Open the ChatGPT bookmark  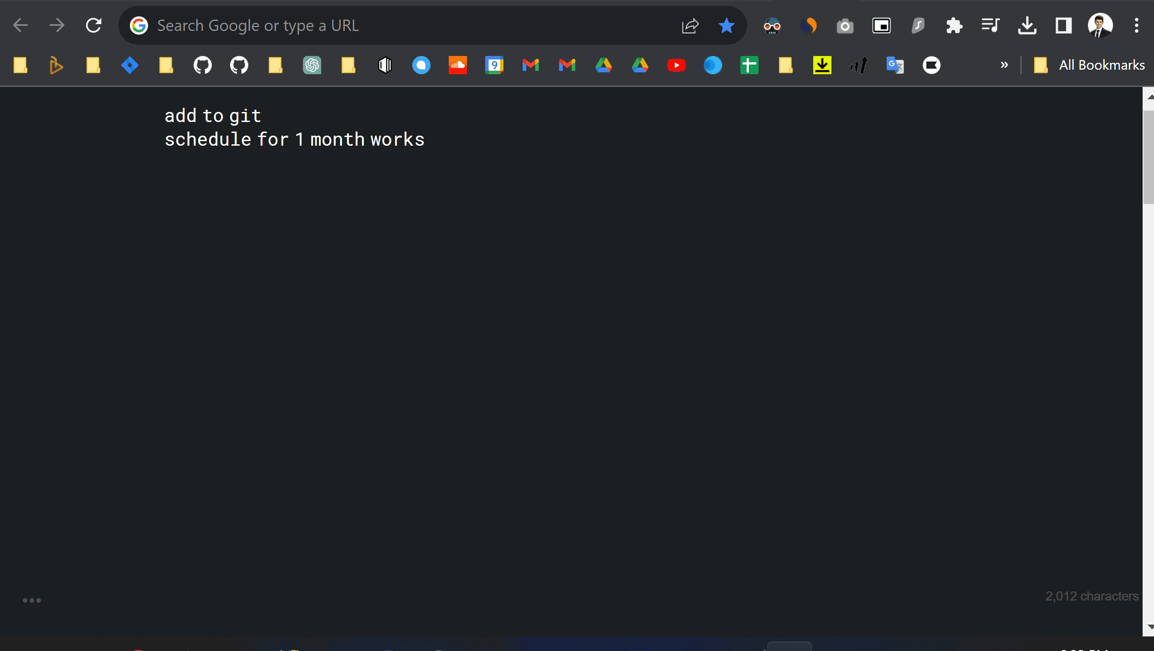coord(312,65)
